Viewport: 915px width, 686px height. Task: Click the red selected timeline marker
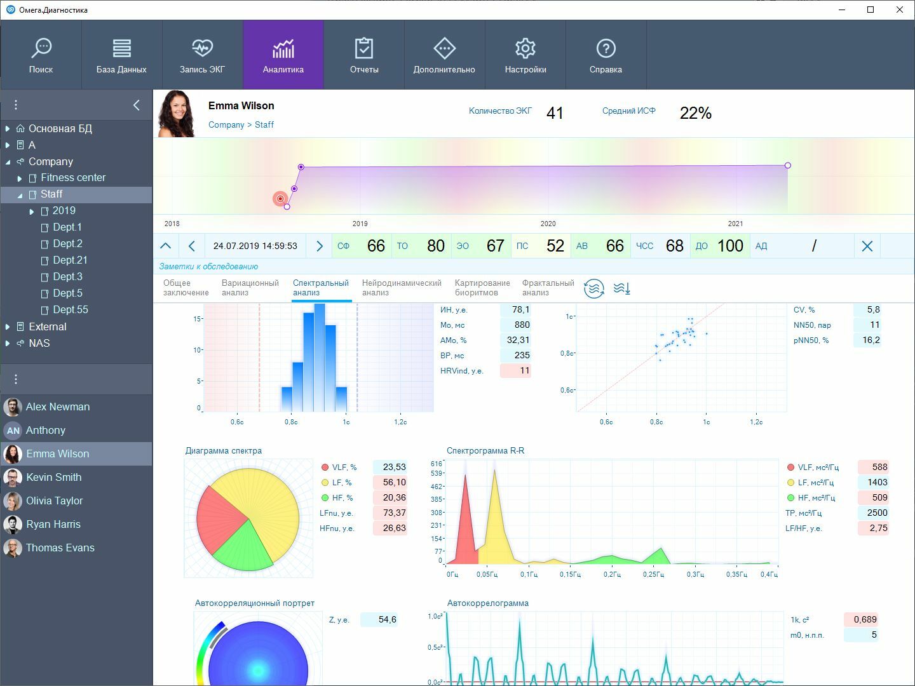click(280, 199)
